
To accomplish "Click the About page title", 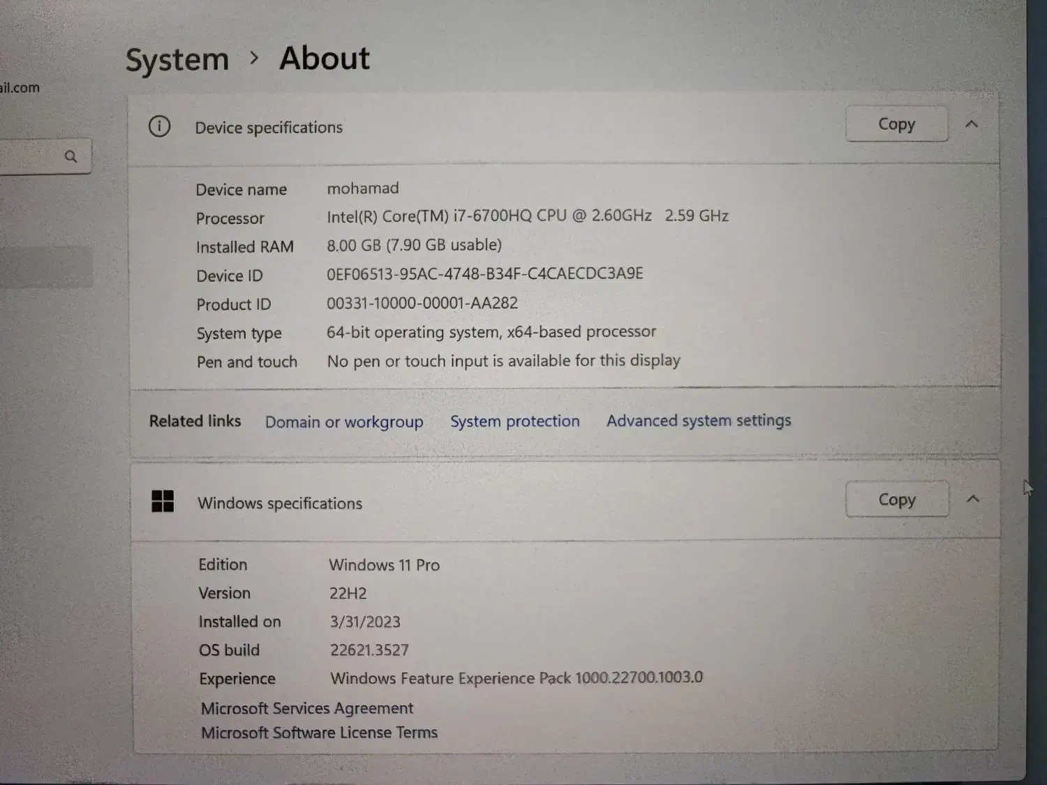I will click(325, 58).
